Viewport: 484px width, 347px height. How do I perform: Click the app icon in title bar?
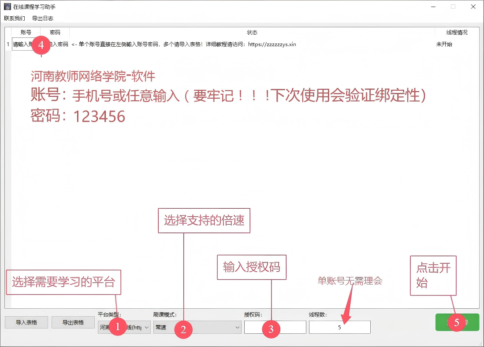pyautogui.click(x=7, y=7)
